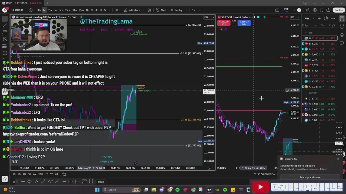Image resolution: width=346 pixels, height=194 pixels.
Task: Open Spotify from the taskbar
Action: 178,190
